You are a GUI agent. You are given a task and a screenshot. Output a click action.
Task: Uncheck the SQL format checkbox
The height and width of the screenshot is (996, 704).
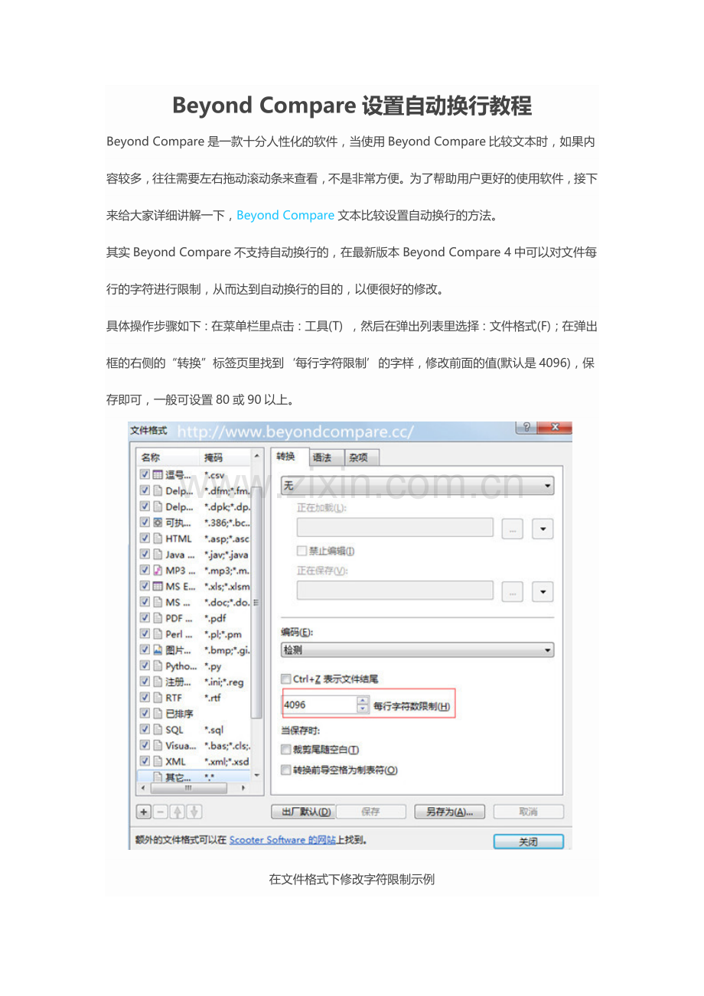[x=145, y=730]
